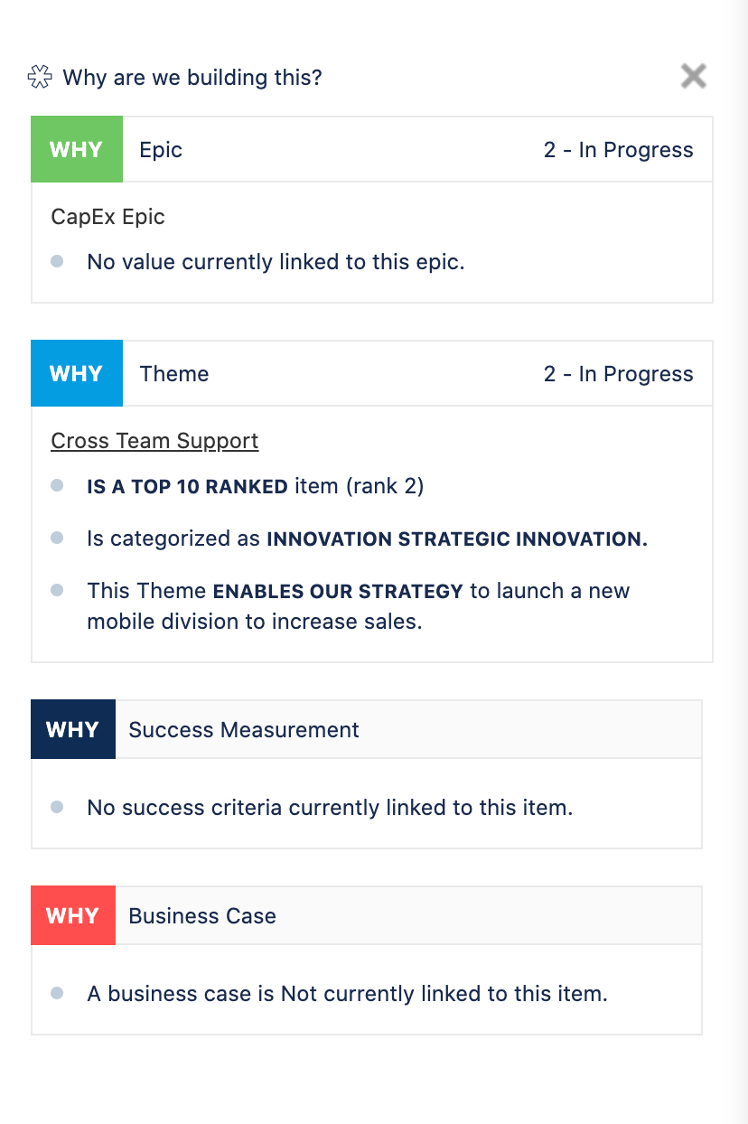The height and width of the screenshot is (1124, 748).
Task: Click the green WHY badge for Epic
Action: (76, 150)
